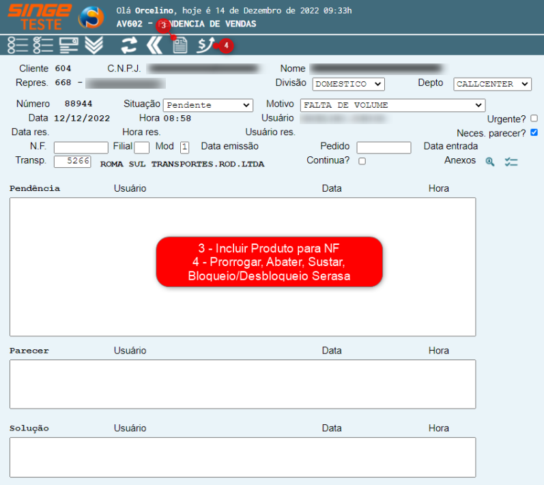544x485 pixels.
Task: Click the double left chevron back icon
Action: pos(155,46)
